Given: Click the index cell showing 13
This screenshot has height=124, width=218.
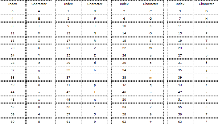Looking at the screenshot, I should point(68,33).
